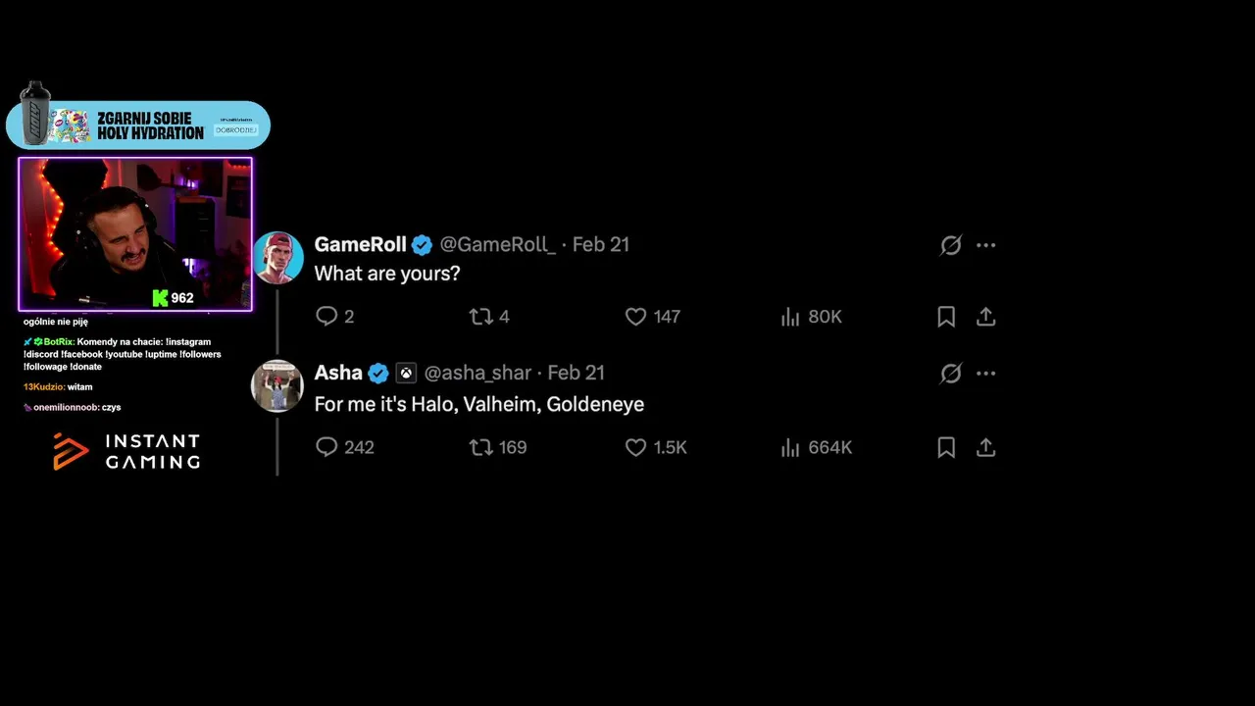The height and width of the screenshot is (706, 1255).
Task: Bookmark Asha's tweet
Action: pyautogui.click(x=946, y=447)
